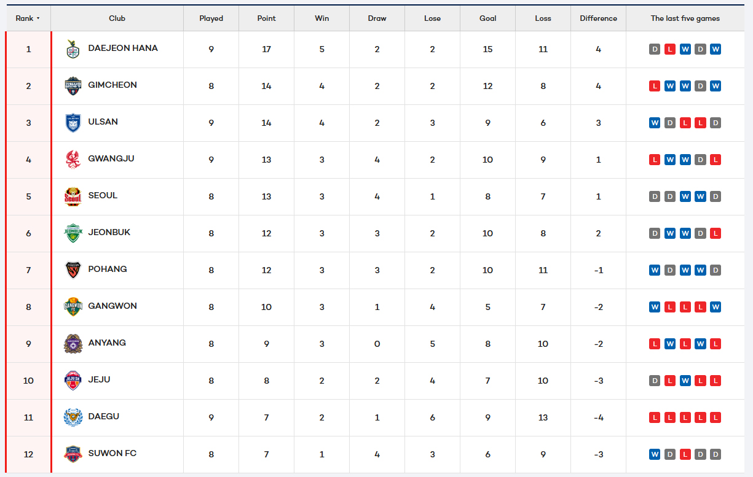Click the Gimcheon club logo
This screenshot has width=753, height=477.
tap(73, 86)
